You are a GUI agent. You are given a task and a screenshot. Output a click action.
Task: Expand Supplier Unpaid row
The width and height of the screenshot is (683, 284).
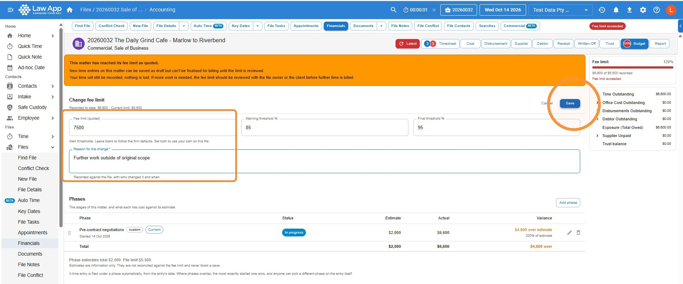[x=597, y=136]
